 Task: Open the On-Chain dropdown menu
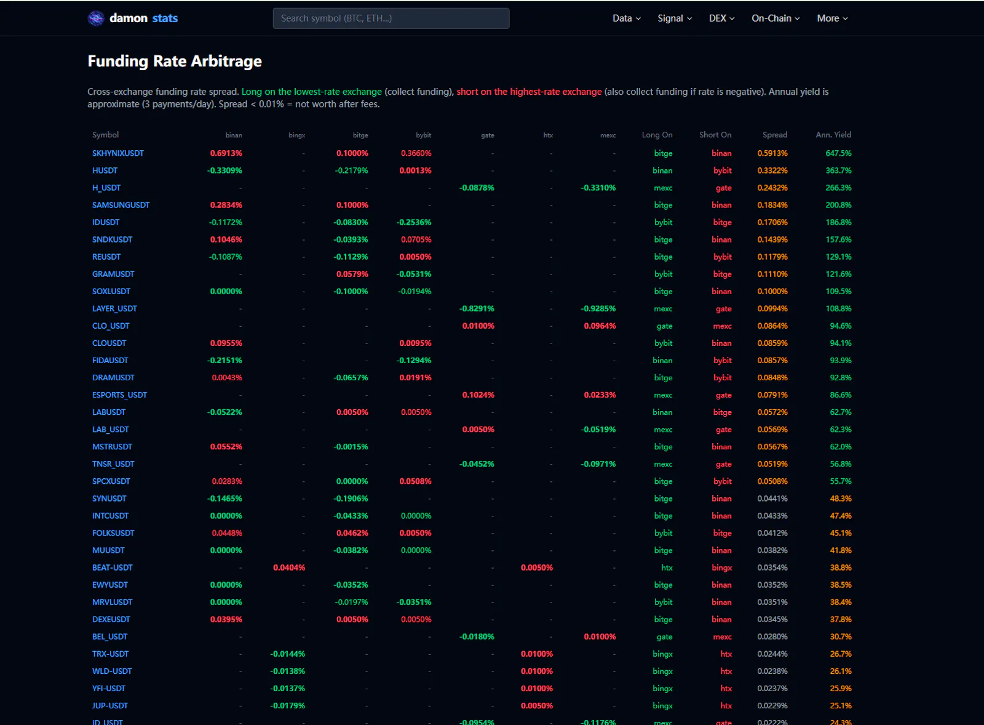point(776,18)
